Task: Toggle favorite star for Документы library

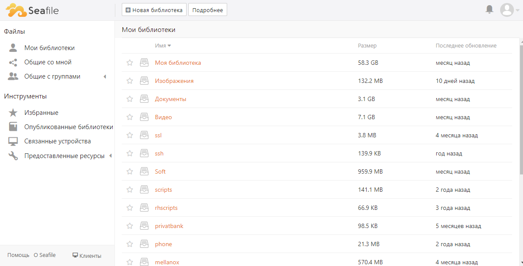Action: (x=130, y=99)
